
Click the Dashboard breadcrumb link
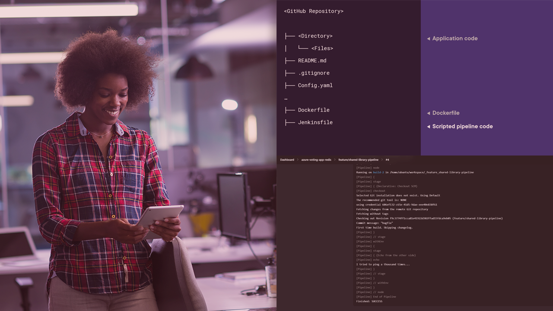tap(287, 160)
